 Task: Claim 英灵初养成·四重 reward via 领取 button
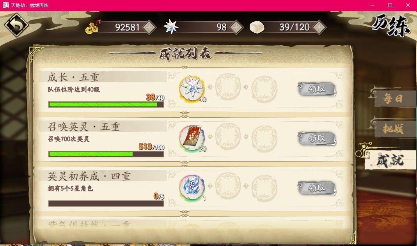coord(317,188)
